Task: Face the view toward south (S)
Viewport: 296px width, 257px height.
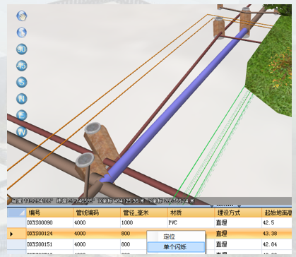Action: (22, 82)
